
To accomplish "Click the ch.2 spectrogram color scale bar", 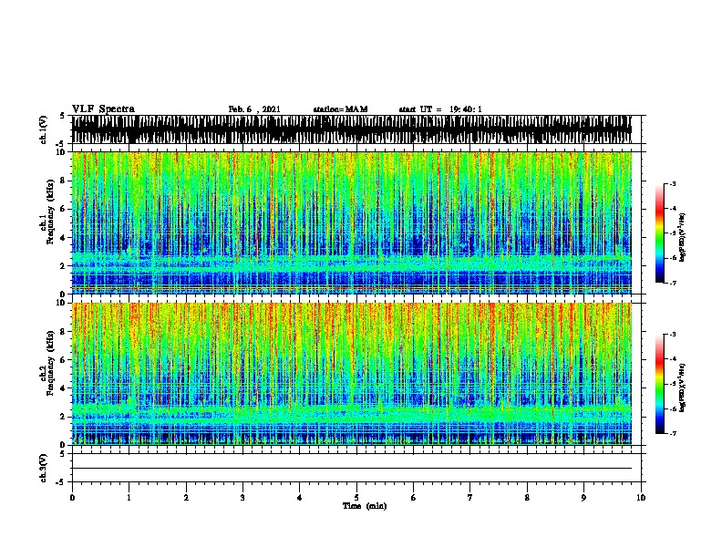I will pos(659,384).
